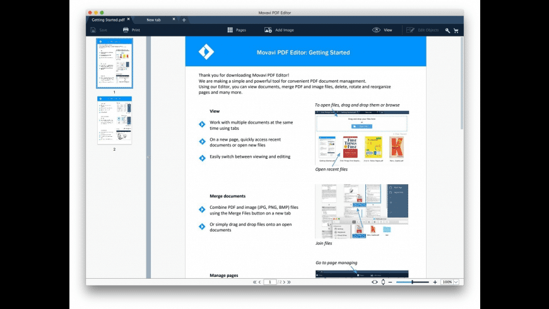Go to the next page
This screenshot has width=549, height=309.
(284, 282)
